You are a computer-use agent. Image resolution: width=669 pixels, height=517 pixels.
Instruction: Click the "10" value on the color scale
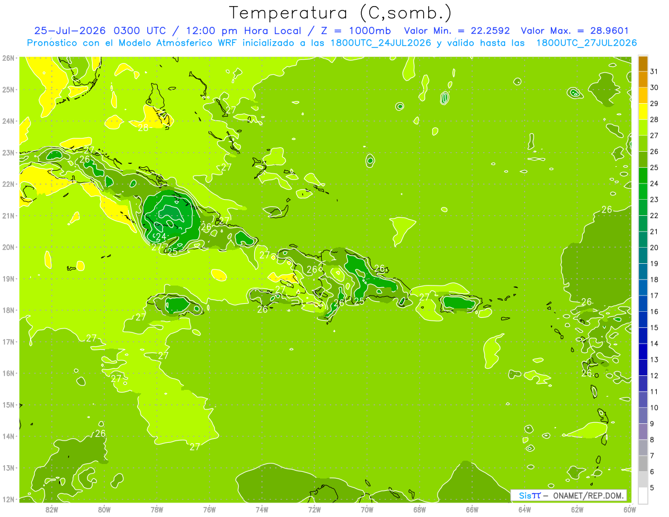point(655,408)
